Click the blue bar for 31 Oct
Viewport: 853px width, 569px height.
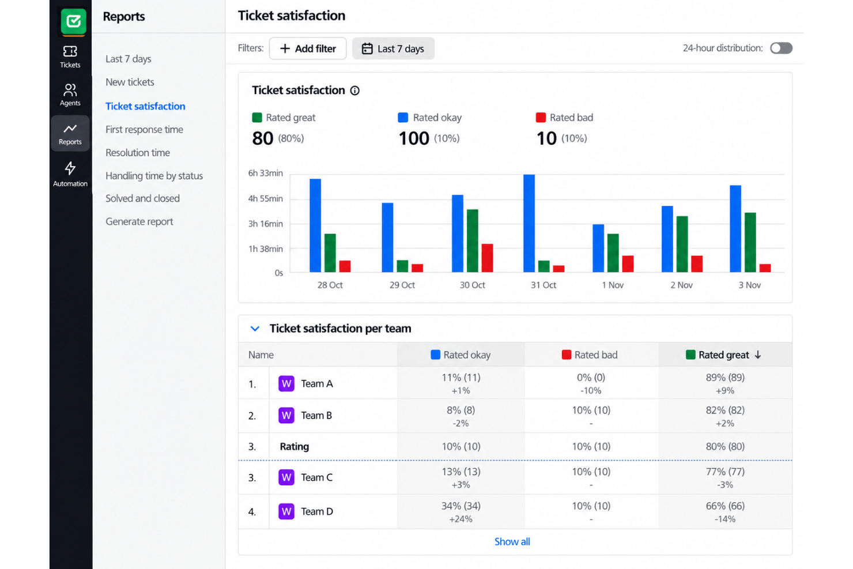529,223
